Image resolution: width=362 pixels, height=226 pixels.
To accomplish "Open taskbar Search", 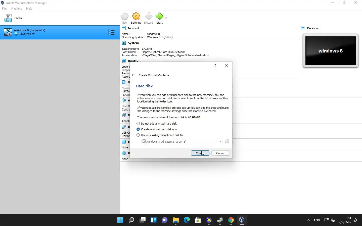I will click(131, 220).
